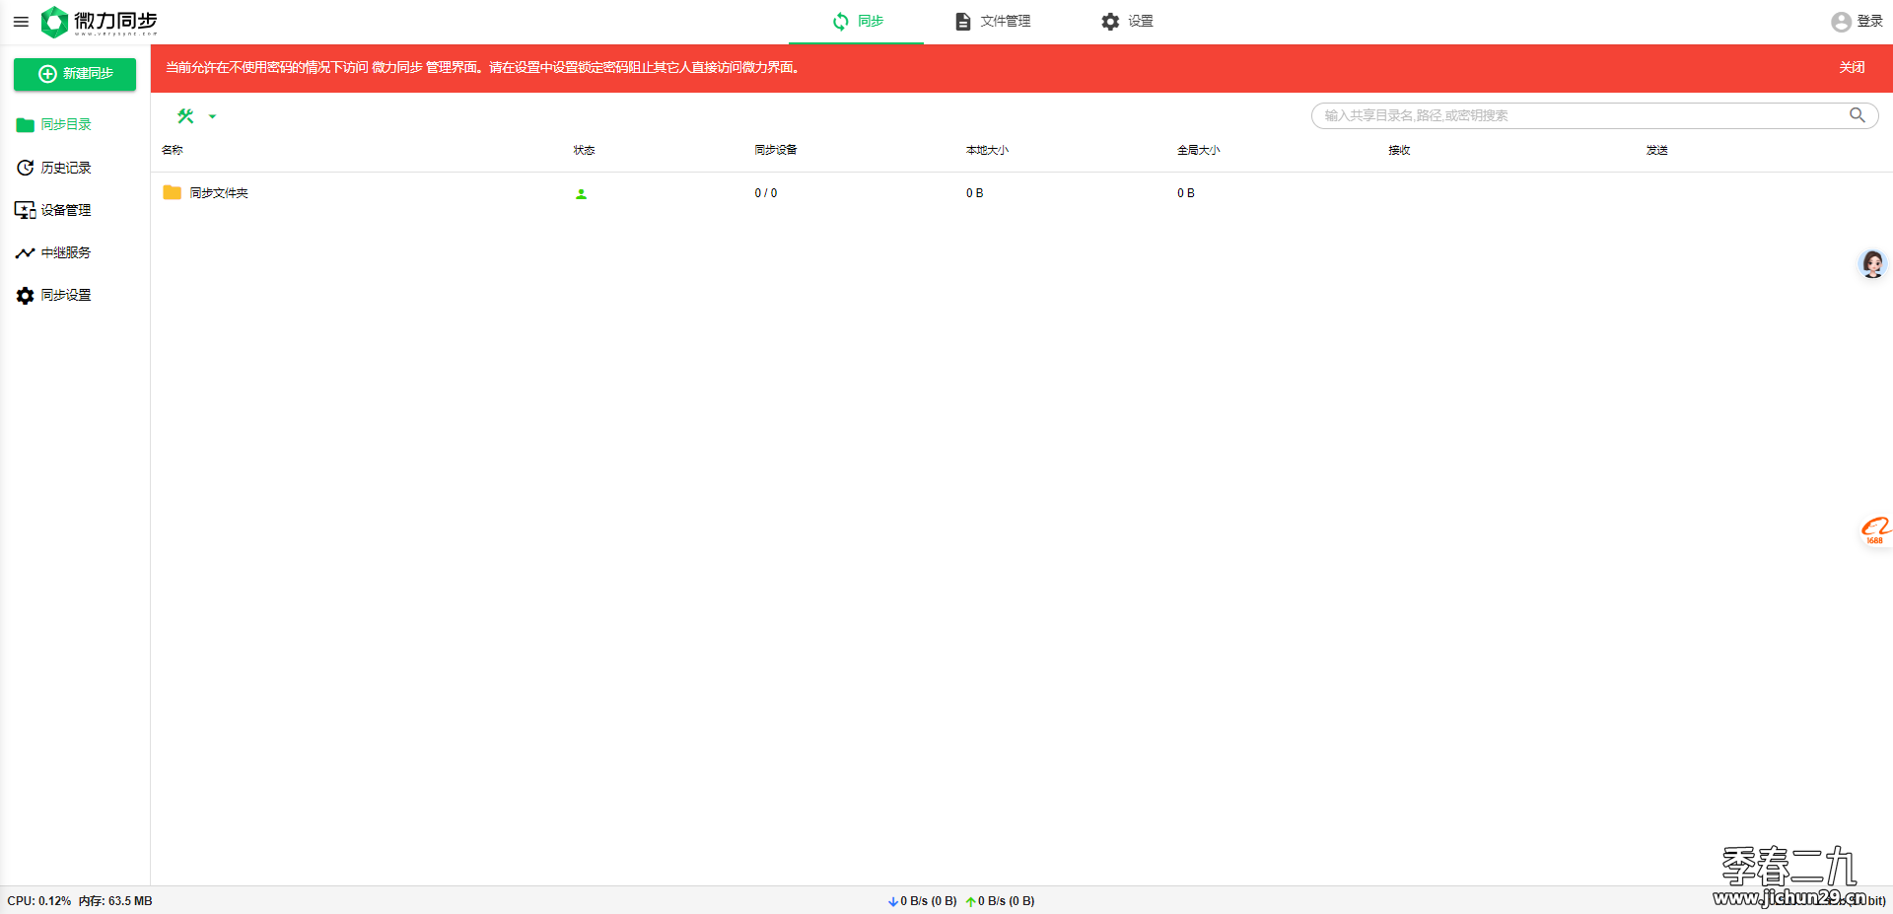This screenshot has width=1893, height=914.
Task: Click the red password warning message text
Action: tap(483, 67)
